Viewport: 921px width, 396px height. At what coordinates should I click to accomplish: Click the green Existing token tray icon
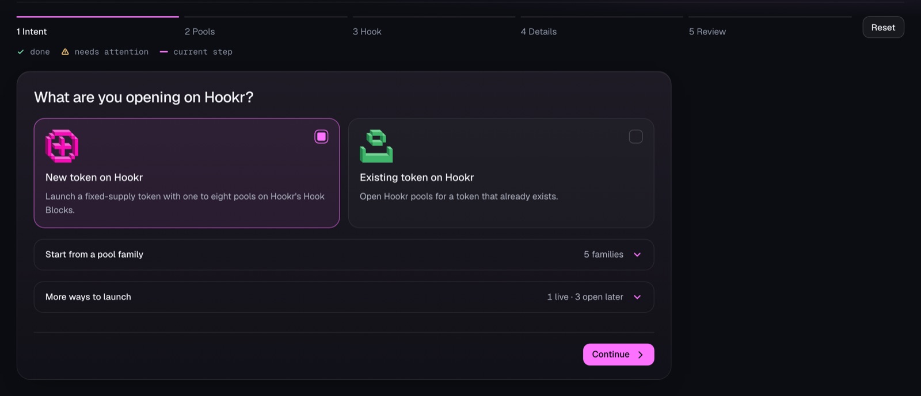pos(376,146)
